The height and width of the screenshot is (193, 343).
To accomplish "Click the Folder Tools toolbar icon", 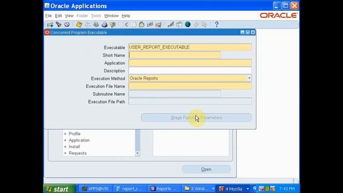I will click(x=204, y=25).
